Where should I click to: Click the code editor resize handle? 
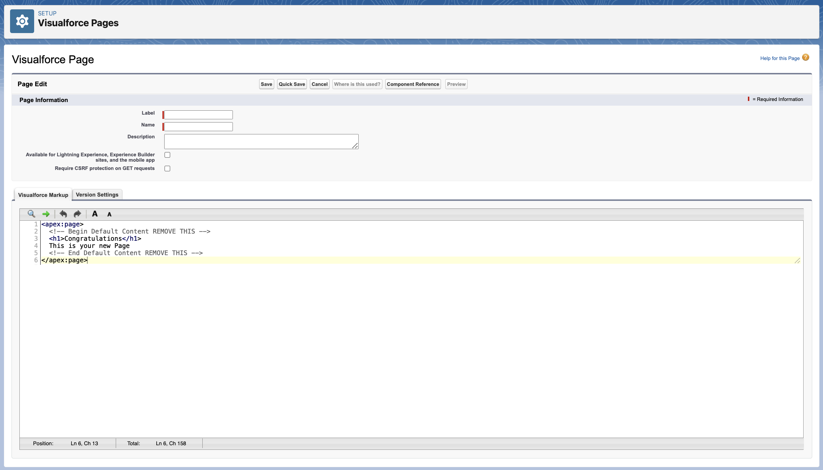click(x=797, y=261)
